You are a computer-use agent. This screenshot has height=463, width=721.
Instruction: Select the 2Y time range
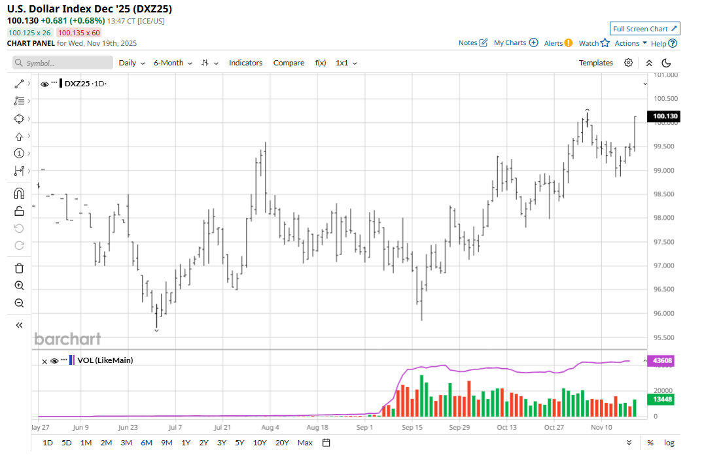tap(203, 443)
